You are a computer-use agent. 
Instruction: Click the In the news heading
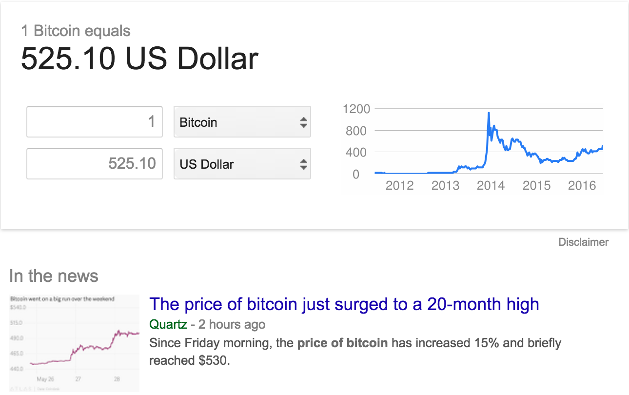pos(55,276)
